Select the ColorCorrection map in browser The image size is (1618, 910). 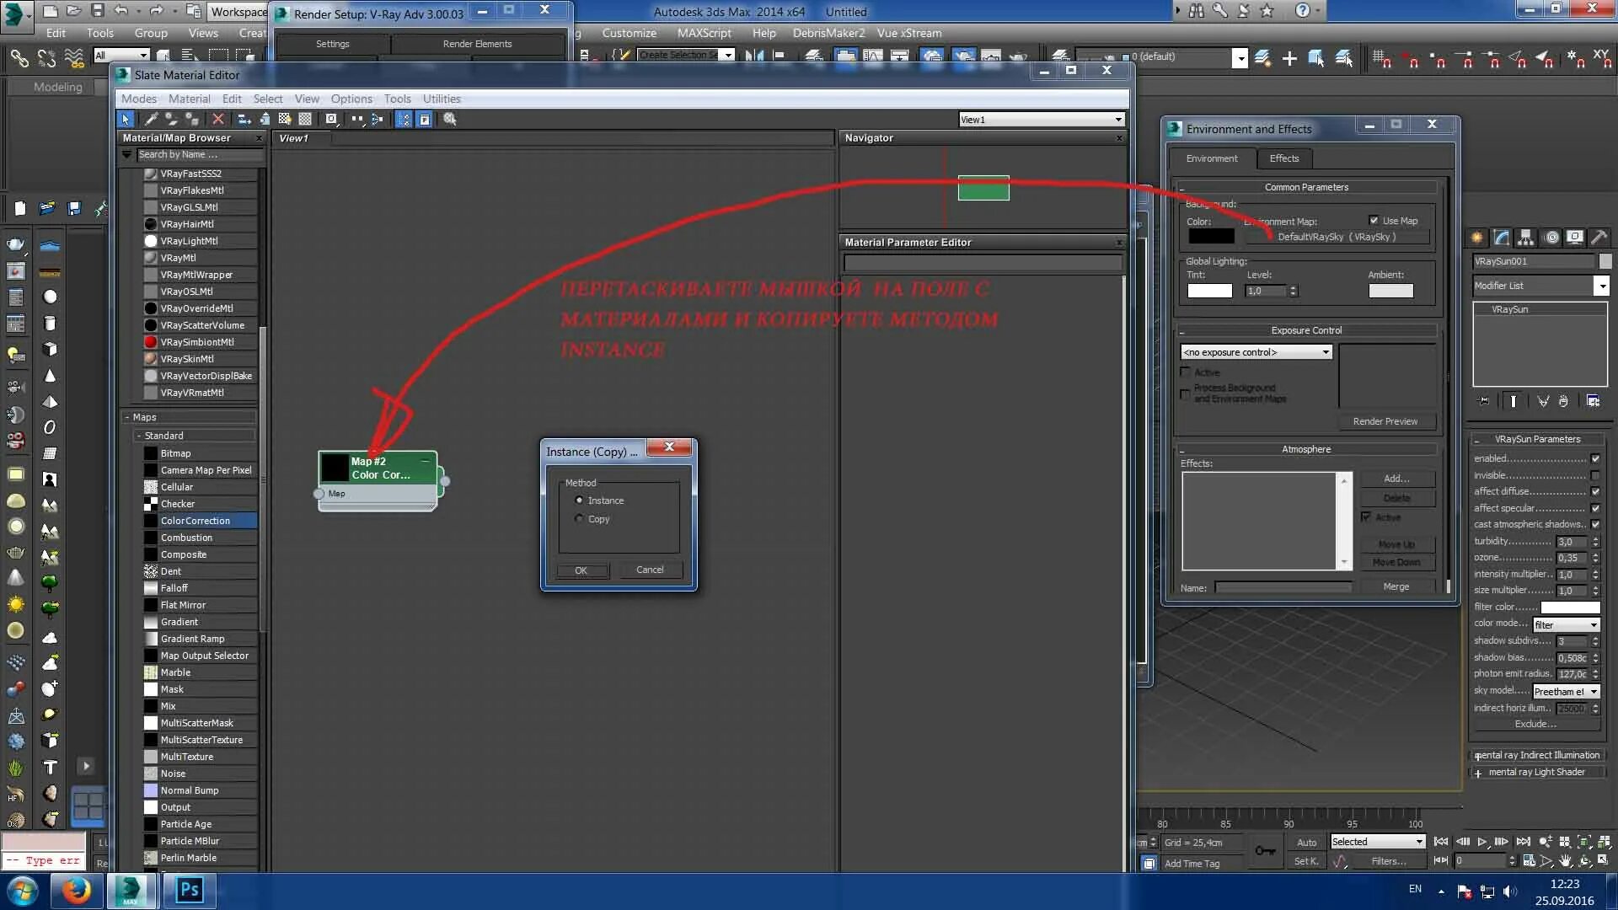click(196, 521)
